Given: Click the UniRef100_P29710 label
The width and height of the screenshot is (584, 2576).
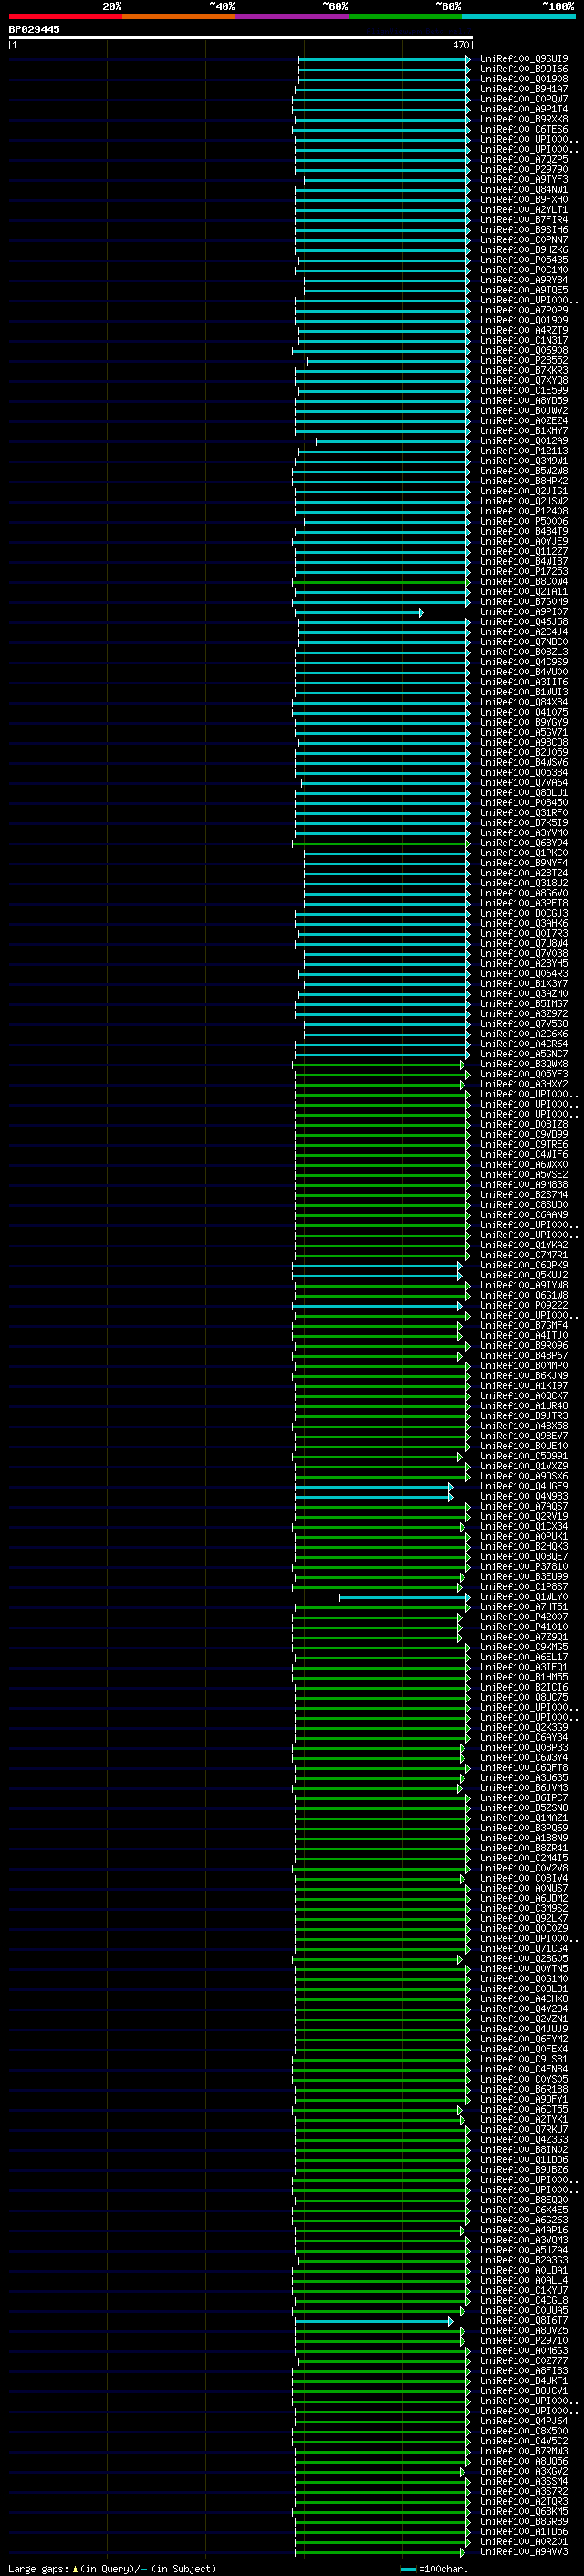Looking at the screenshot, I should (523, 2341).
